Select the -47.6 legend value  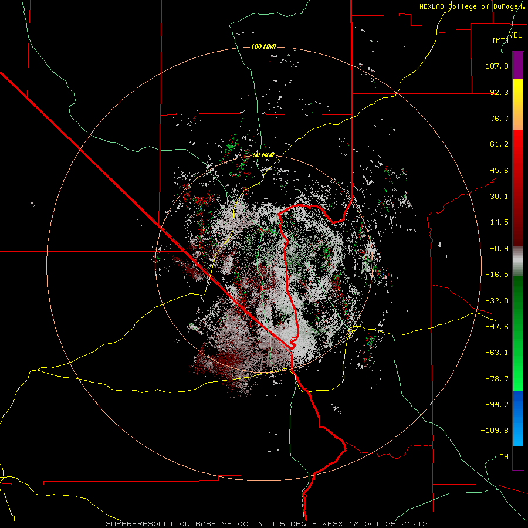(x=497, y=327)
